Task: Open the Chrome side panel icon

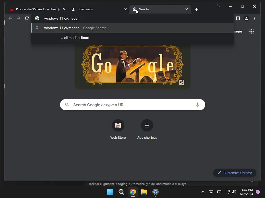Action: pos(238,18)
